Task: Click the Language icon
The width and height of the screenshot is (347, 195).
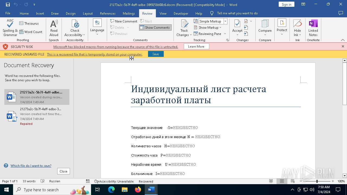Action: pos(97,23)
